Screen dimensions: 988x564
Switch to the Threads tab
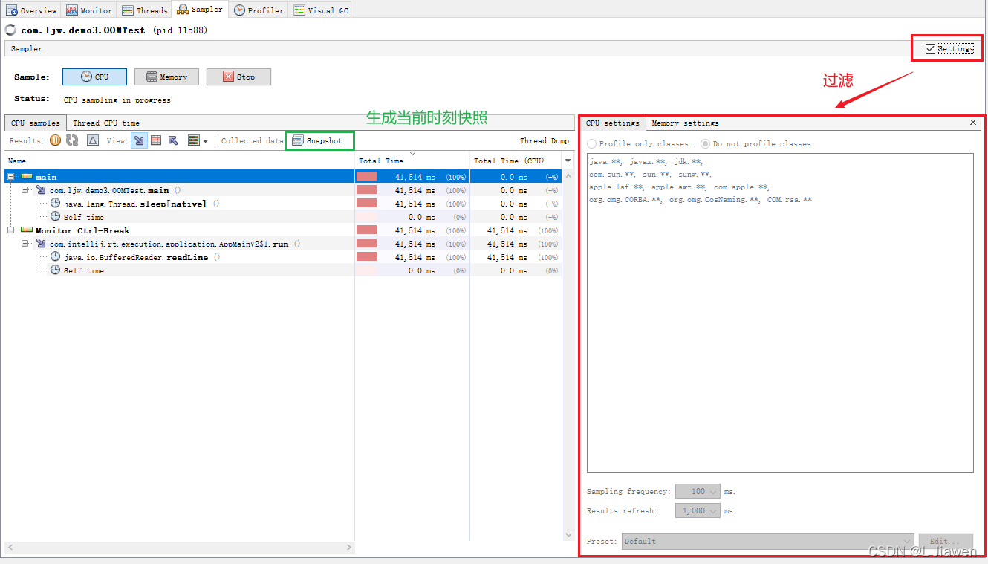pos(144,10)
